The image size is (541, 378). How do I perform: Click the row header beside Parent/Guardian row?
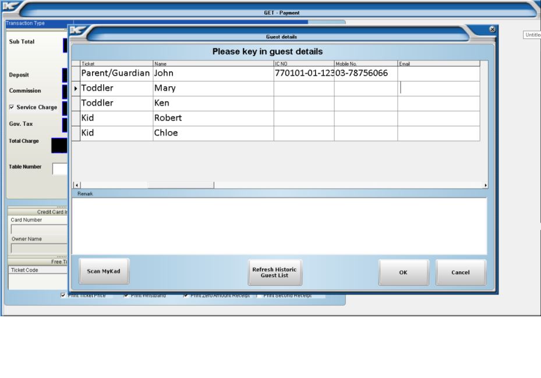click(76, 73)
